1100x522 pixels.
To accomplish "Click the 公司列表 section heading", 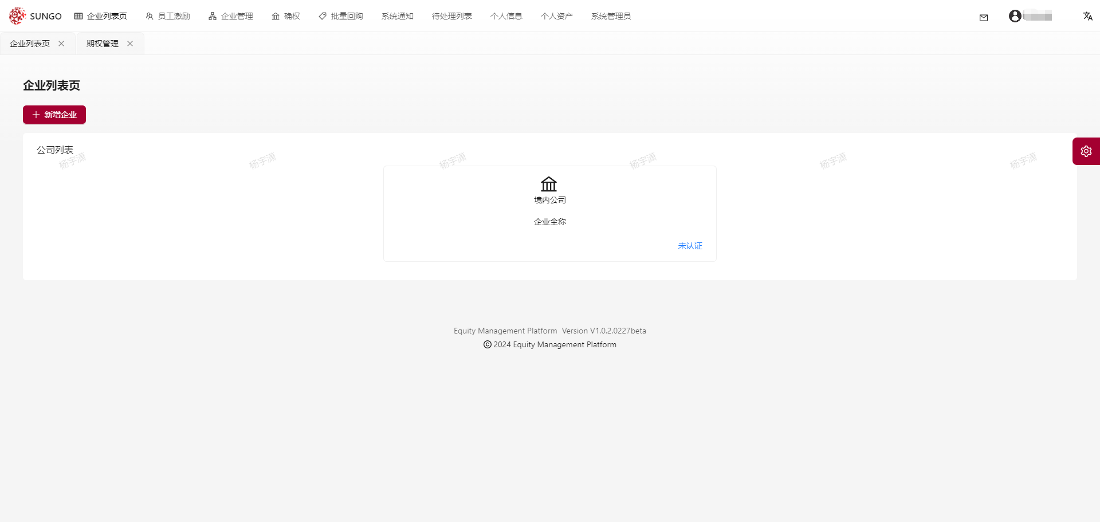I will tap(55, 150).
